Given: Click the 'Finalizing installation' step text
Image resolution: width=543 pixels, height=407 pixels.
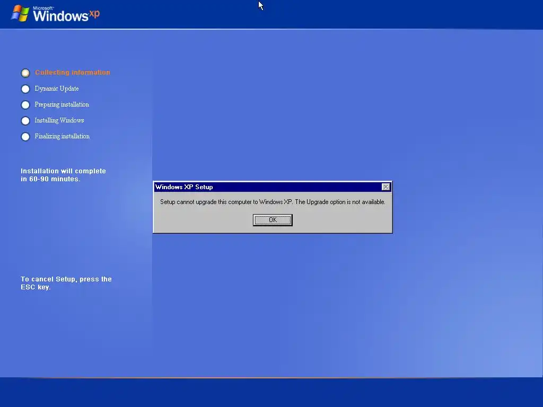Looking at the screenshot, I should click(62, 136).
